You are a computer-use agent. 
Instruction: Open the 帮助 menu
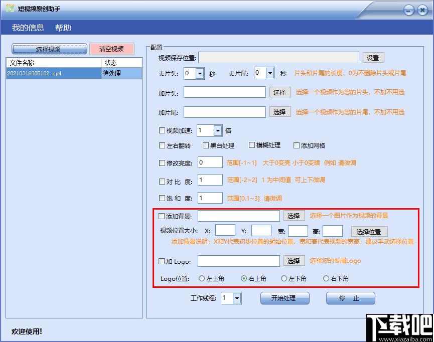pyautogui.click(x=63, y=28)
